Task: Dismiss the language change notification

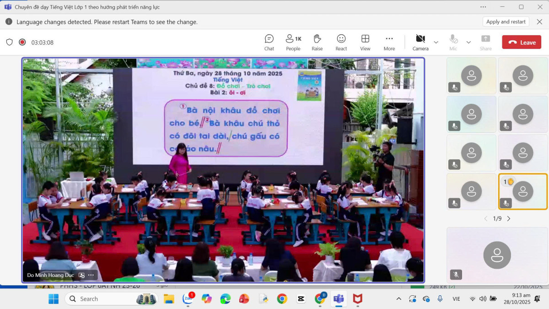Action: click(538, 22)
